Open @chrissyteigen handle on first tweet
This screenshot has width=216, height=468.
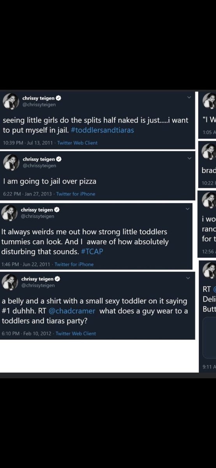click(x=39, y=105)
